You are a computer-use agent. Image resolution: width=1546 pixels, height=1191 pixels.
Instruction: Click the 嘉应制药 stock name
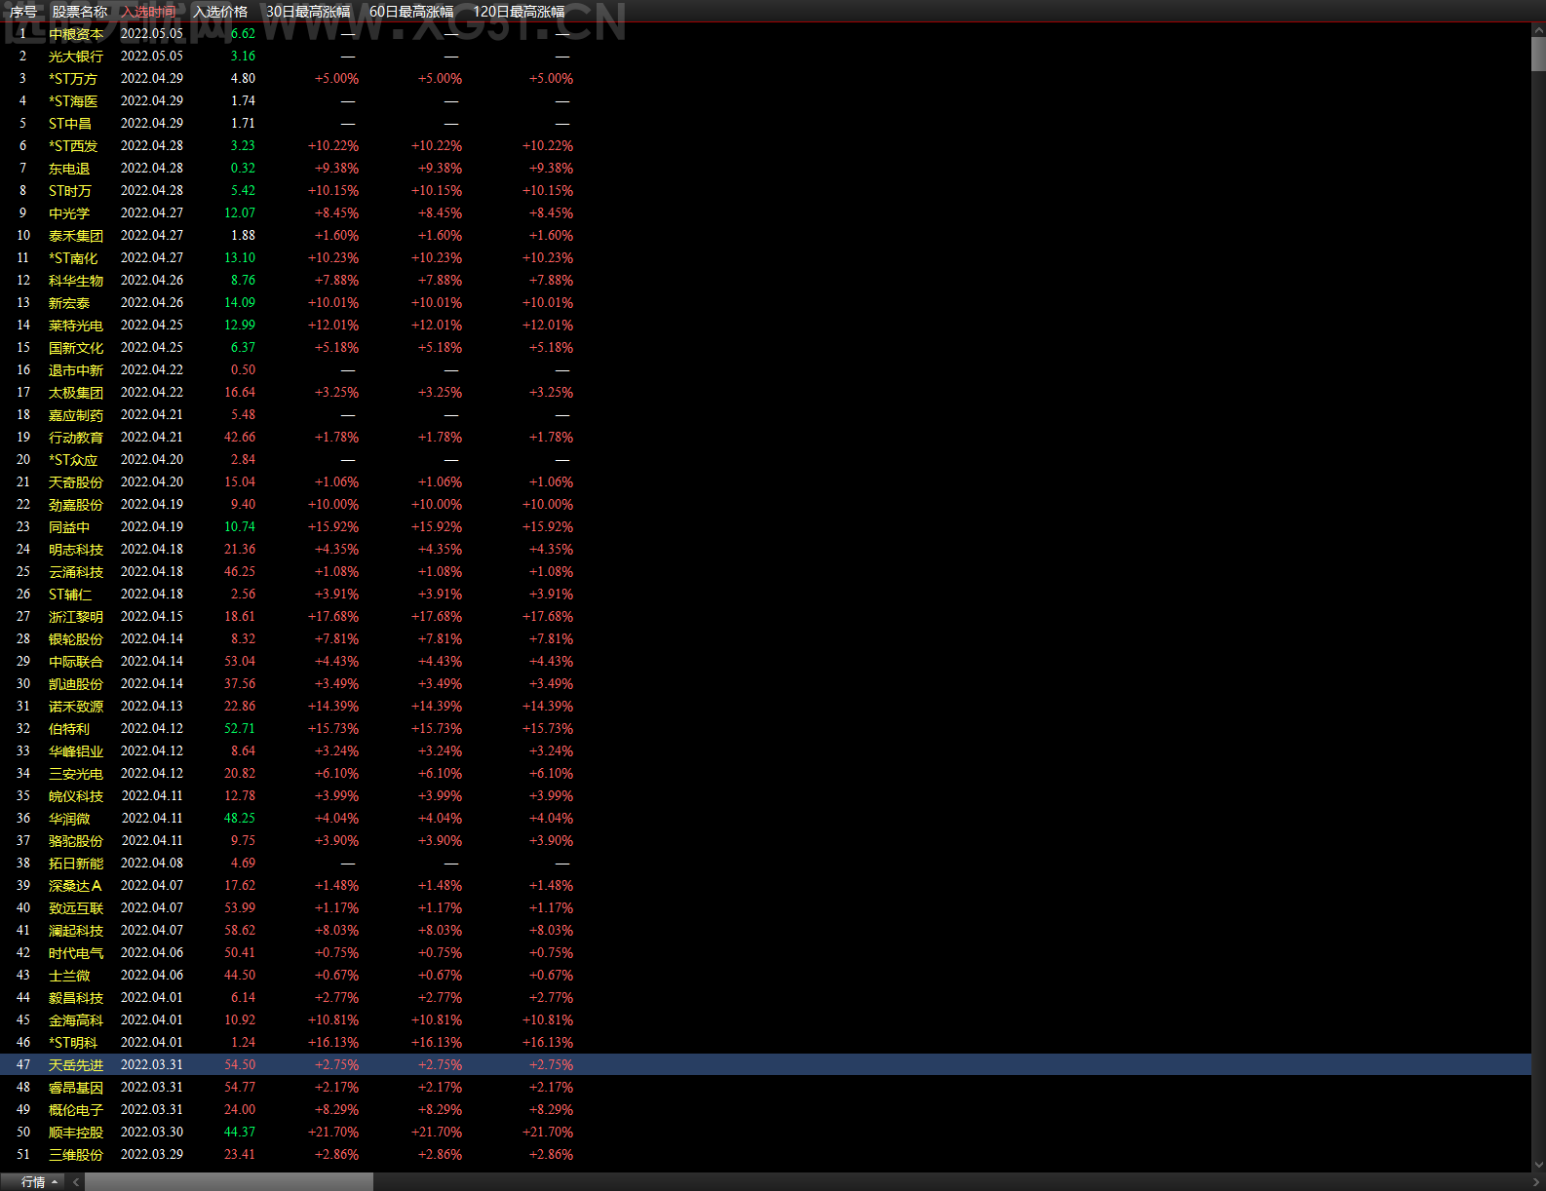coord(76,415)
